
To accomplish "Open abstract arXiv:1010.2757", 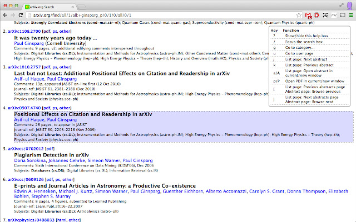I will click(x=24, y=67).
